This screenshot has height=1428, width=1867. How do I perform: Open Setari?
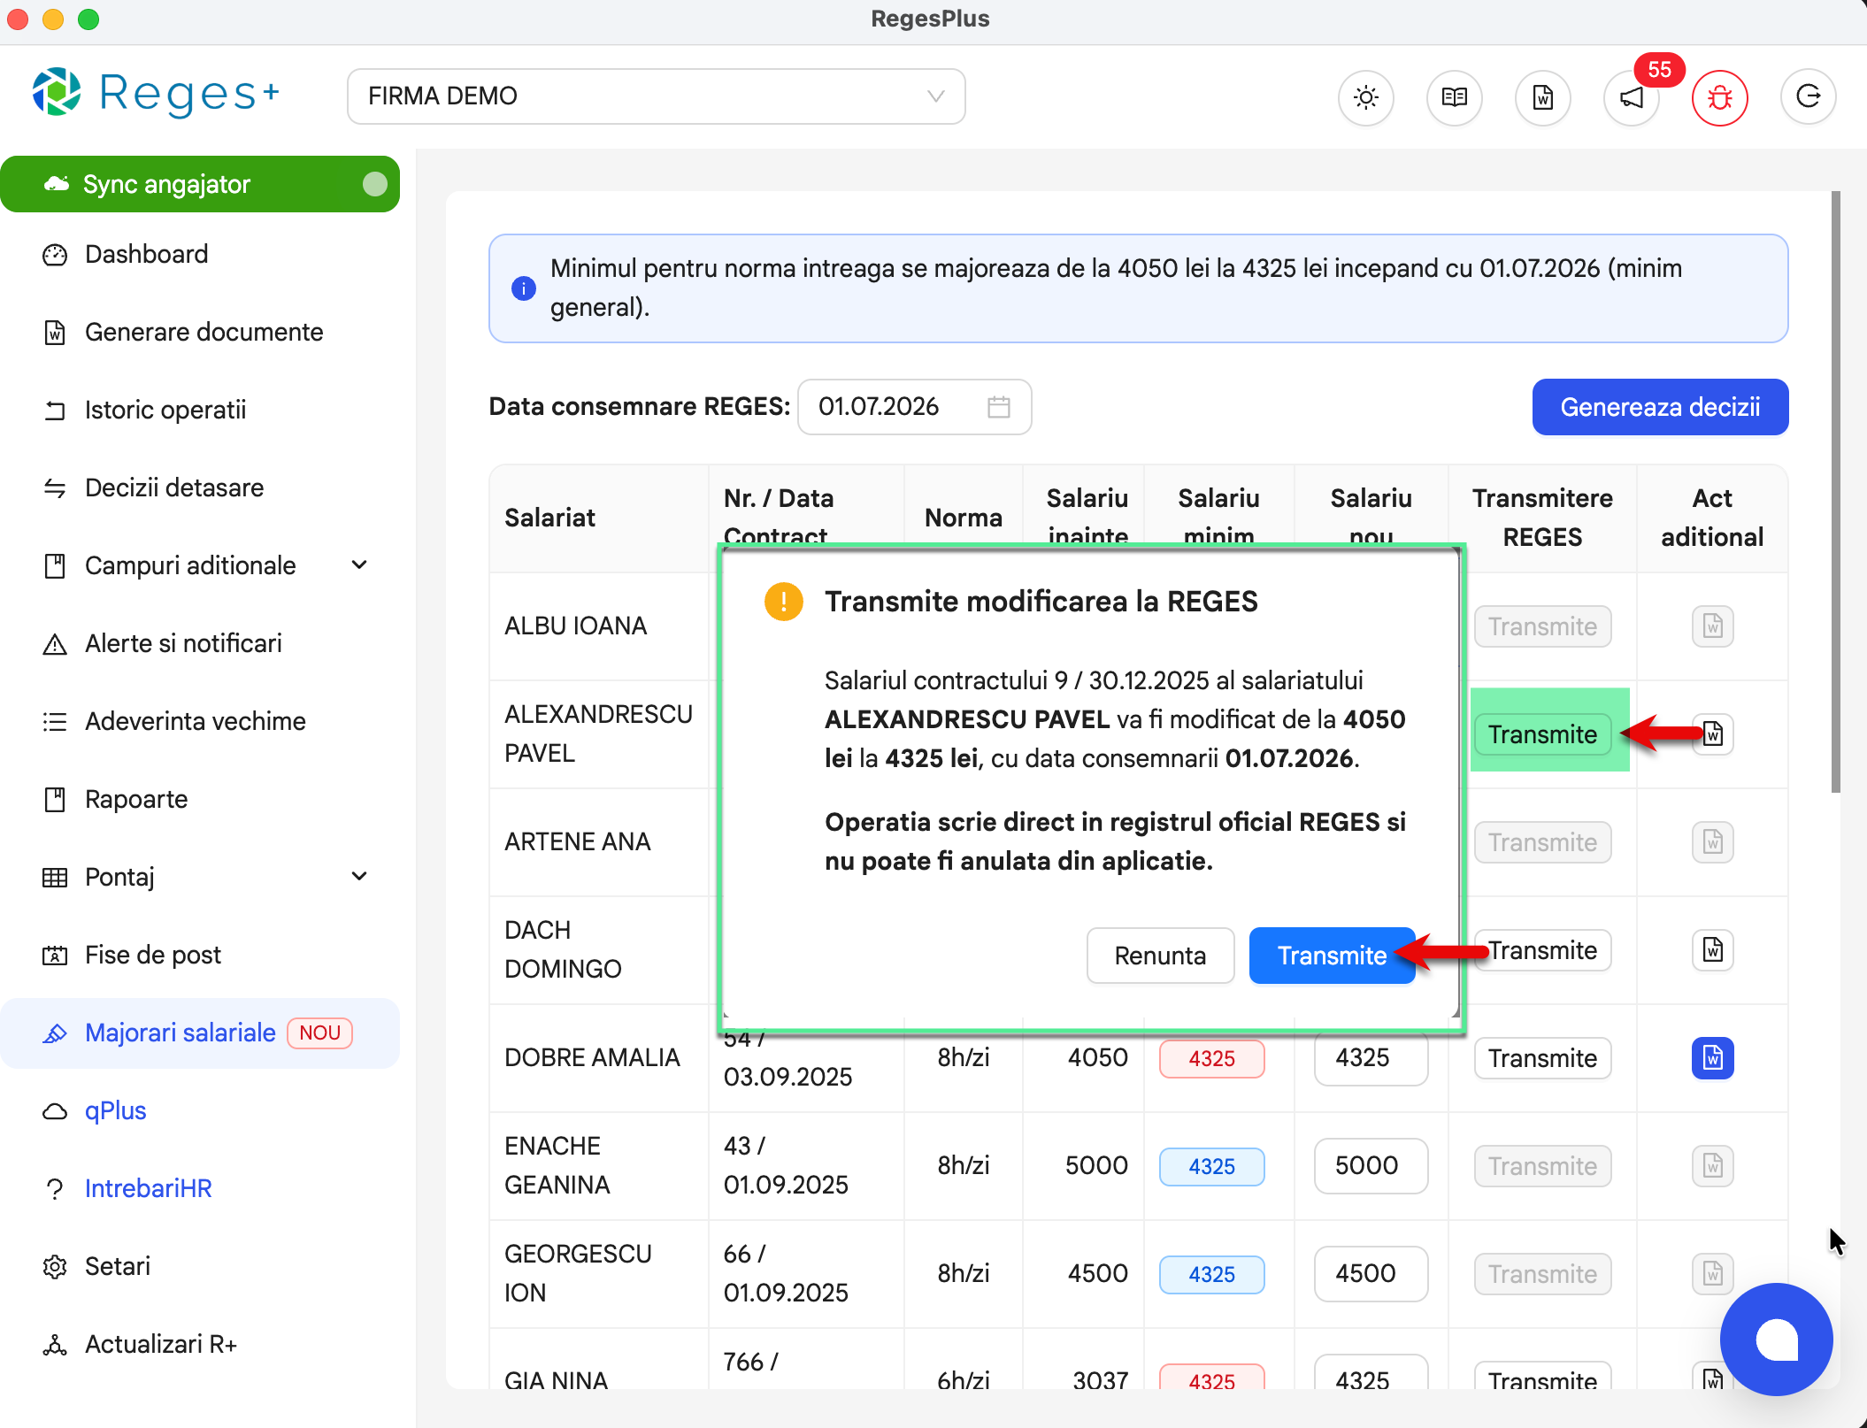(200, 1267)
